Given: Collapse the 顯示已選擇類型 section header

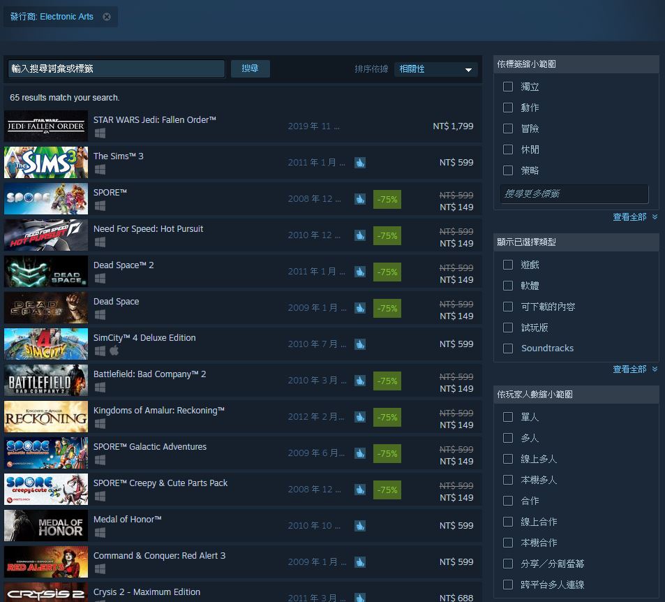Looking at the screenshot, I should coord(576,242).
